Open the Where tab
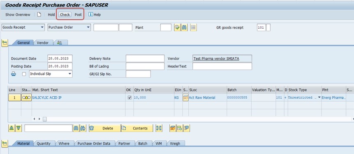The image size is (354, 154). pyautogui.click(x=64, y=143)
